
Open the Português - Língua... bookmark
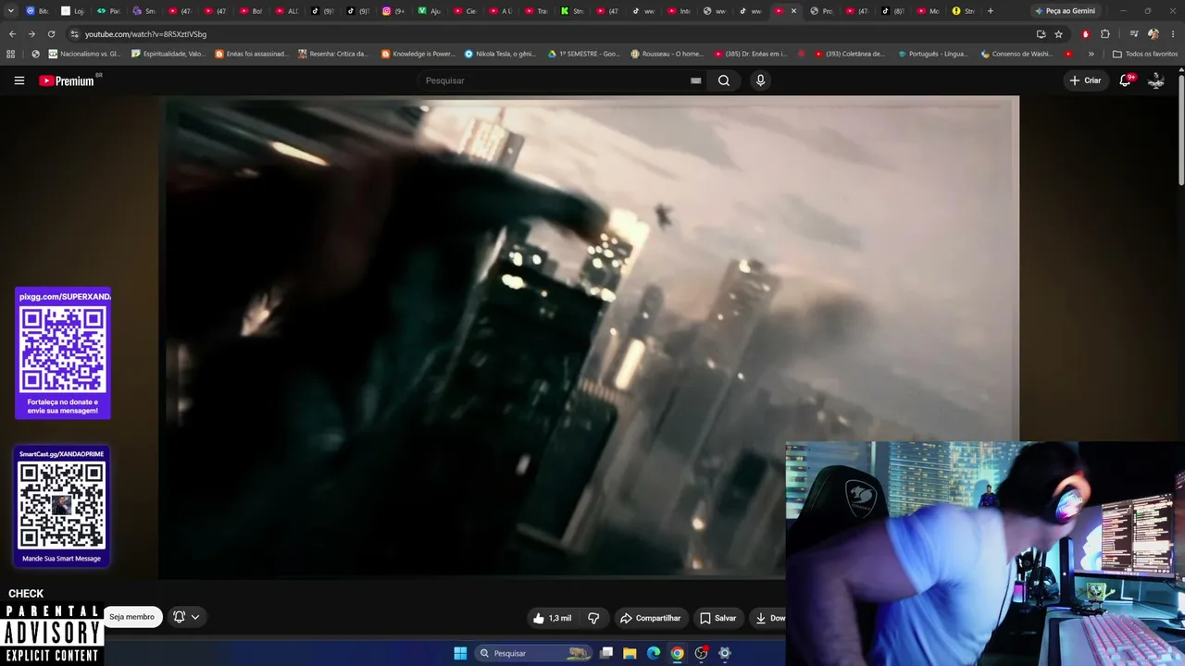(934, 54)
